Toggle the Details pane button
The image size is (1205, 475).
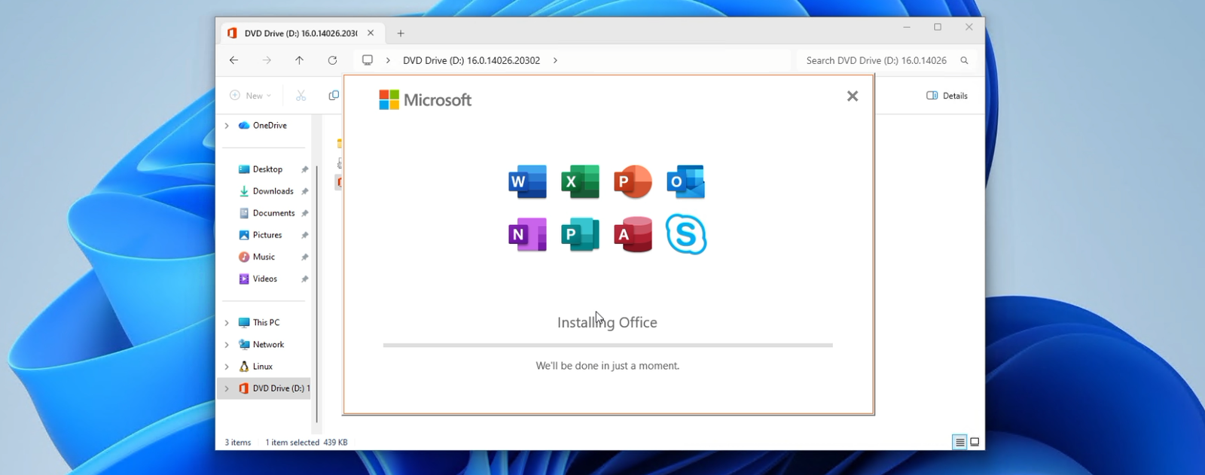[947, 96]
